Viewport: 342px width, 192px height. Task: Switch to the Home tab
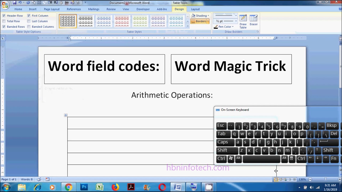(x=18, y=9)
